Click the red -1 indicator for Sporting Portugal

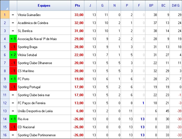pyautogui.click(x=13, y=87)
